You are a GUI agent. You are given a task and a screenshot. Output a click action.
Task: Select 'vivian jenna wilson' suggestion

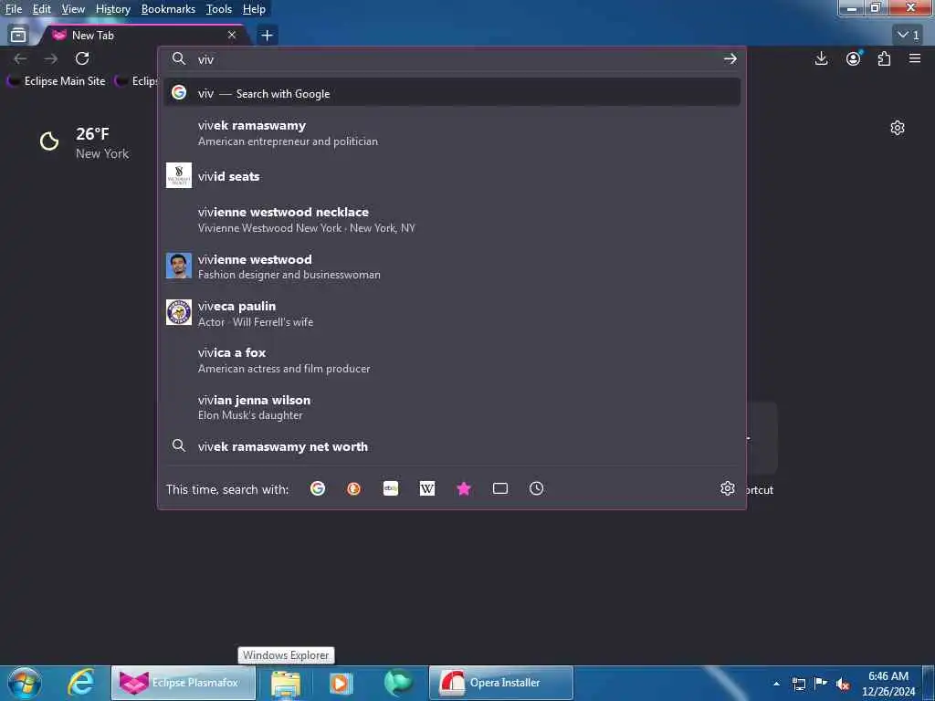click(452, 407)
